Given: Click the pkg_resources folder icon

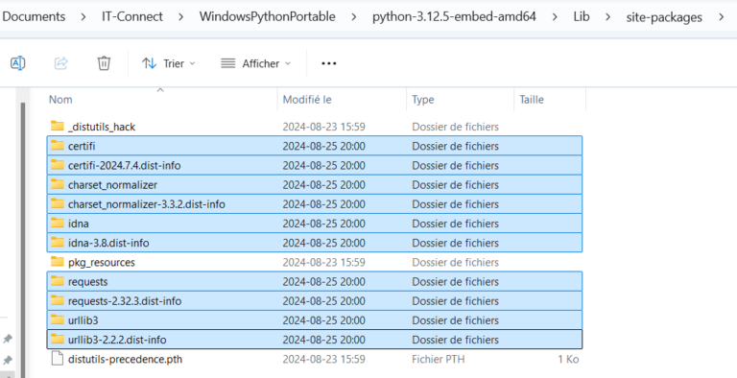Looking at the screenshot, I should [58, 261].
